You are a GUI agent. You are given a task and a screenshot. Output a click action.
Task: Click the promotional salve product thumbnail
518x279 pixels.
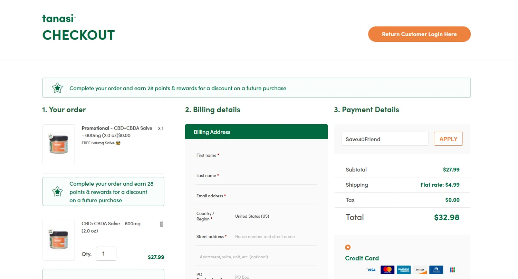tap(58, 144)
